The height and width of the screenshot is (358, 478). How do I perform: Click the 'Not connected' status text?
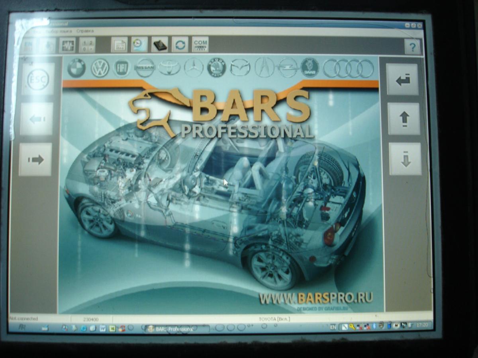23,319
